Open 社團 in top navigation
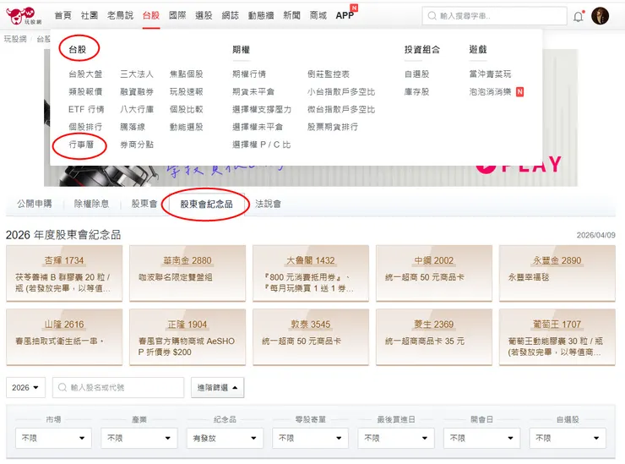This screenshot has height=464, width=625. [90, 15]
